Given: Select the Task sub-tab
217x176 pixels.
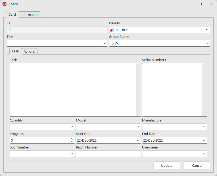Looking at the screenshot, I should click(x=15, y=51).
